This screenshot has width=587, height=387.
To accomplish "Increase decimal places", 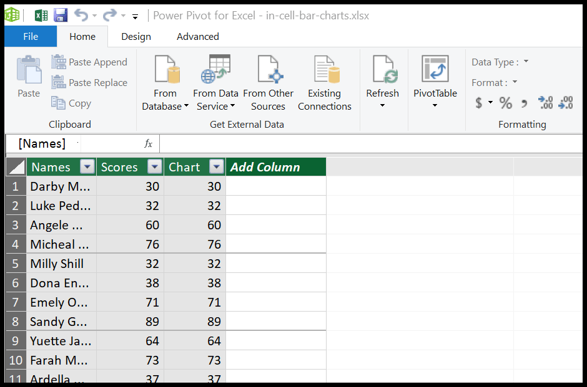I will click(x=544, y=103).
